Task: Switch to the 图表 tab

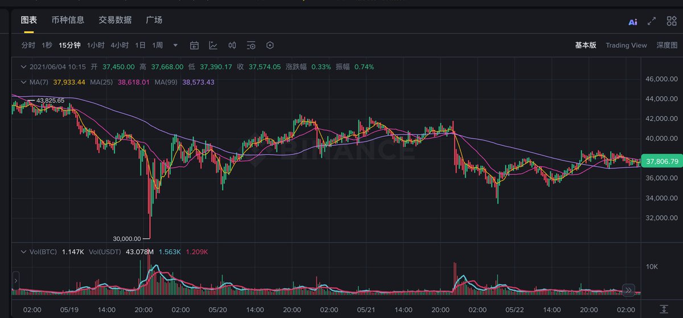Action: (29, 20)
